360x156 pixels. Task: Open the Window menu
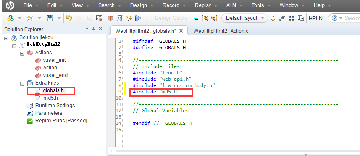[289, 5]
